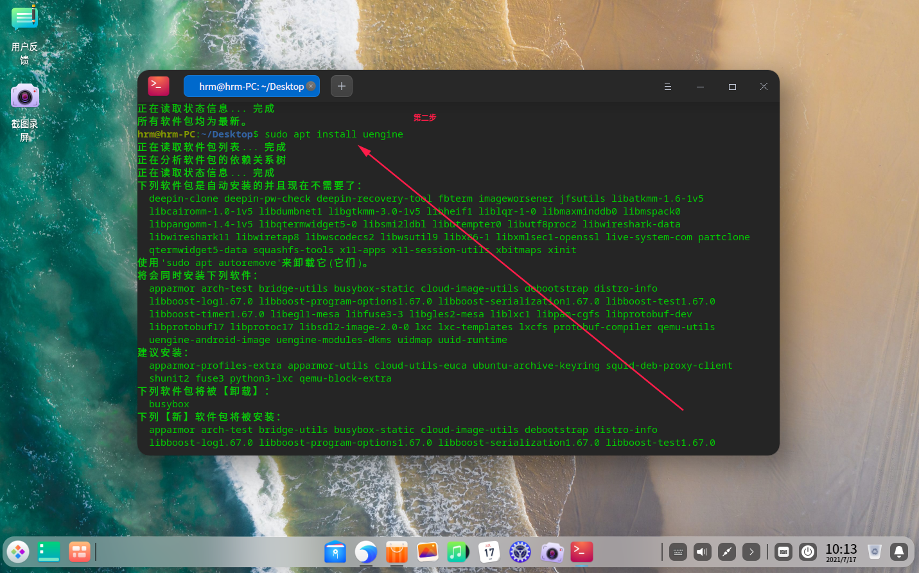Click the terminal icon in the dock

tap(582, 552)
